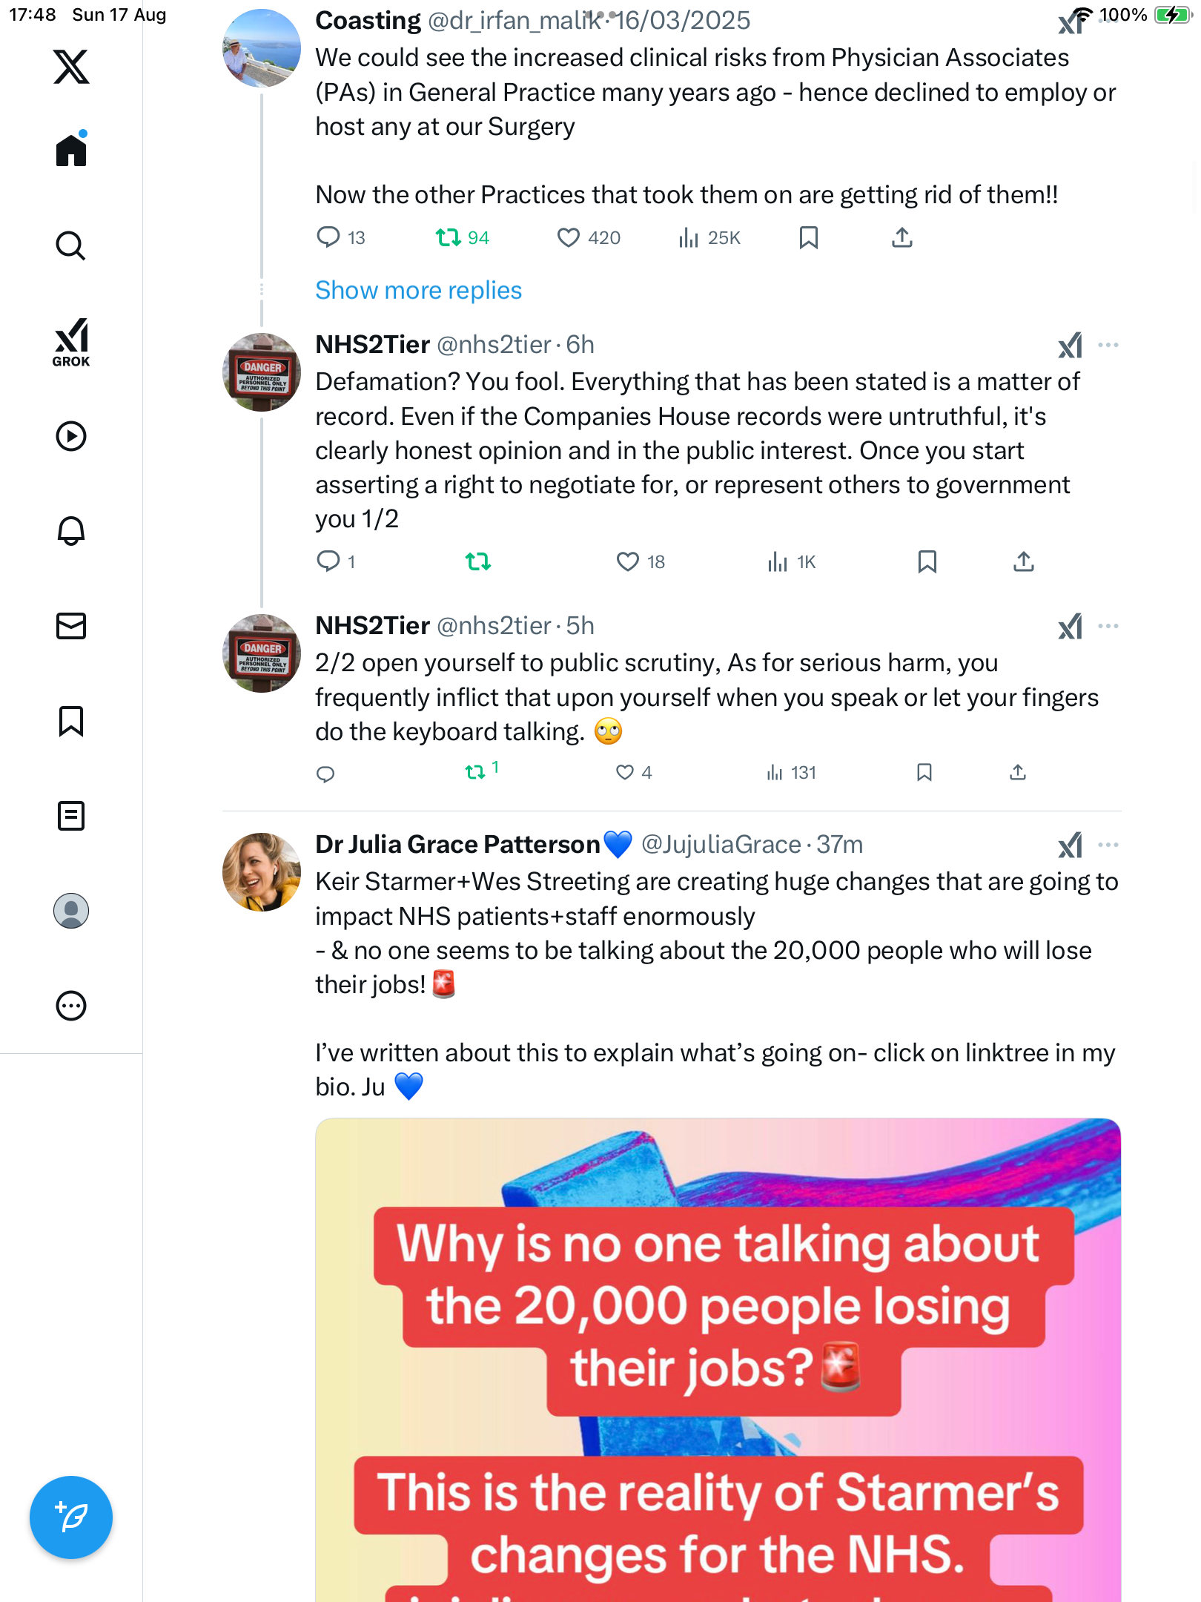Open more options on Julia Patterson's post
This screenshot has width=1201, height=1602.
(x=1108, y=845)
